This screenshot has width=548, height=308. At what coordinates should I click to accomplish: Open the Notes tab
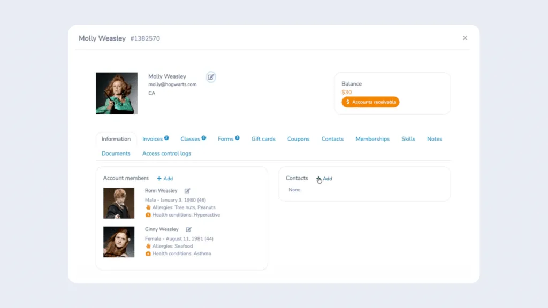(x=435, y=139)
